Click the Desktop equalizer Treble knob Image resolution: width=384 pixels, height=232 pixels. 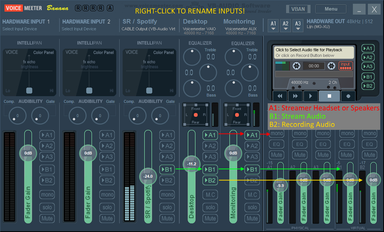(x=192, y=57)
